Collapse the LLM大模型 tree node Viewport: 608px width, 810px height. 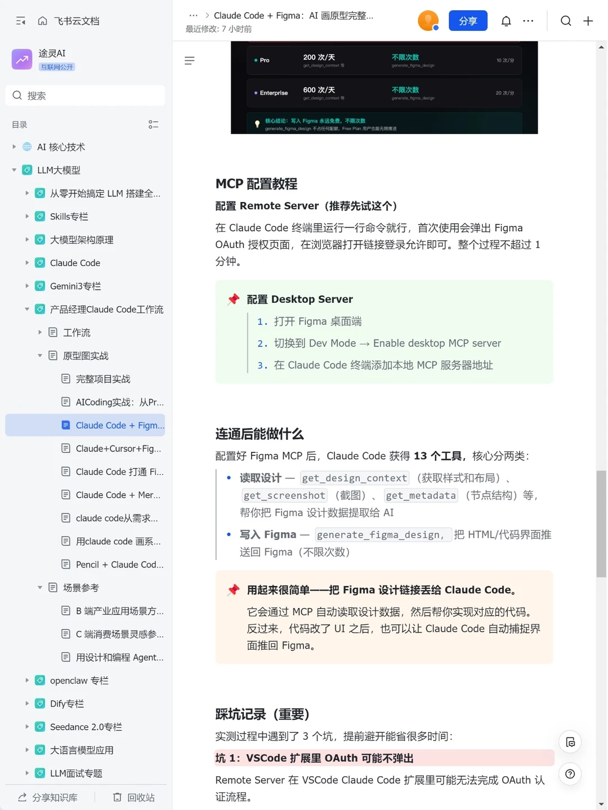[x=14, y=170]
